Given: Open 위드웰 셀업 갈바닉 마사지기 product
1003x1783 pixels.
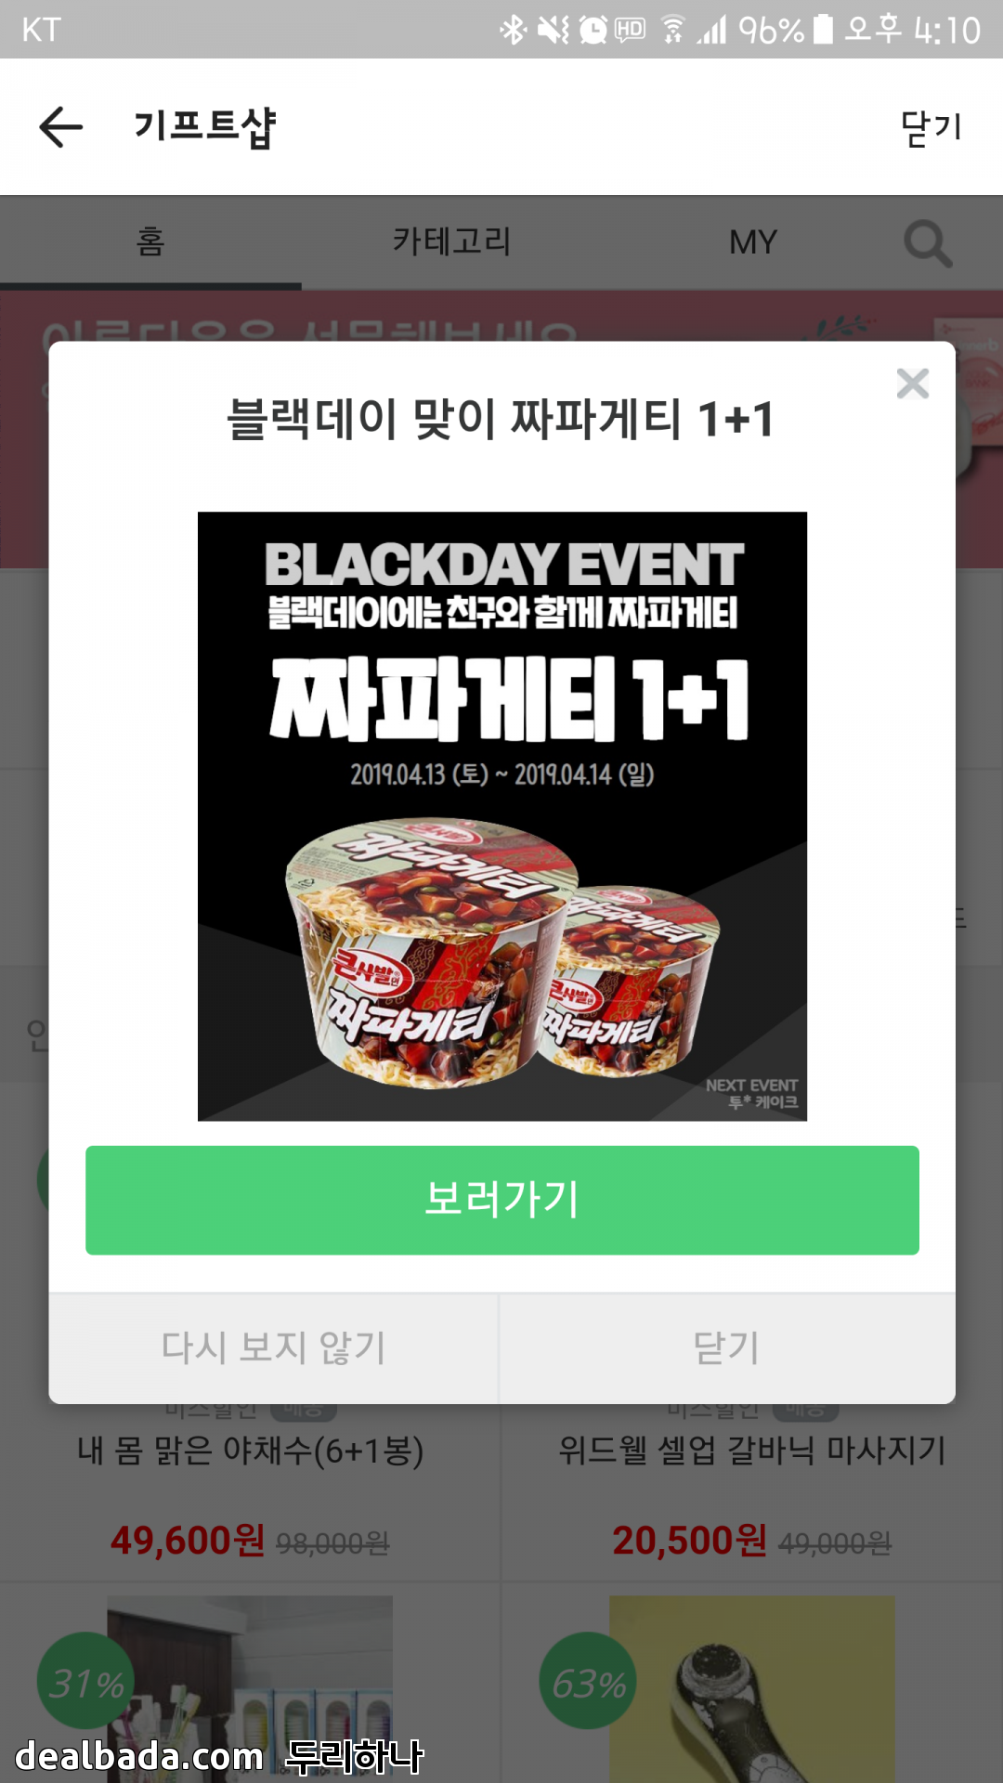Looking at the screenshot, I should click(x=752, y=1451).
